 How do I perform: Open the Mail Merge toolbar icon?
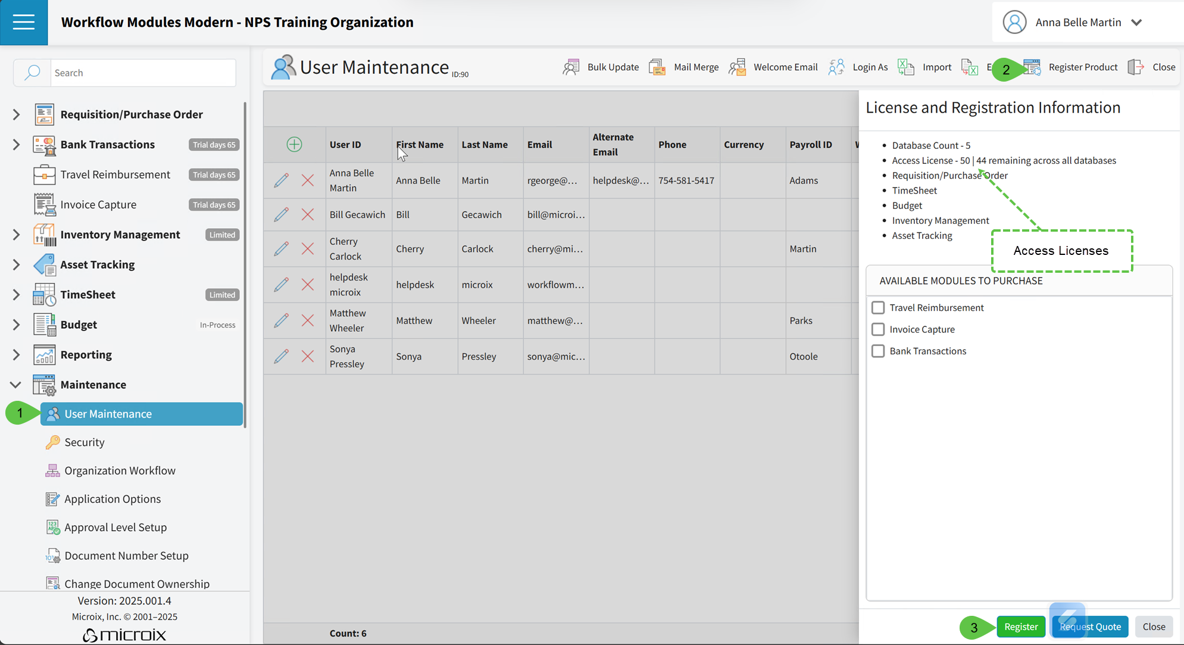coord(657,67)
